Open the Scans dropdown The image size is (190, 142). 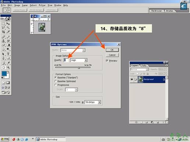[76, 90]
